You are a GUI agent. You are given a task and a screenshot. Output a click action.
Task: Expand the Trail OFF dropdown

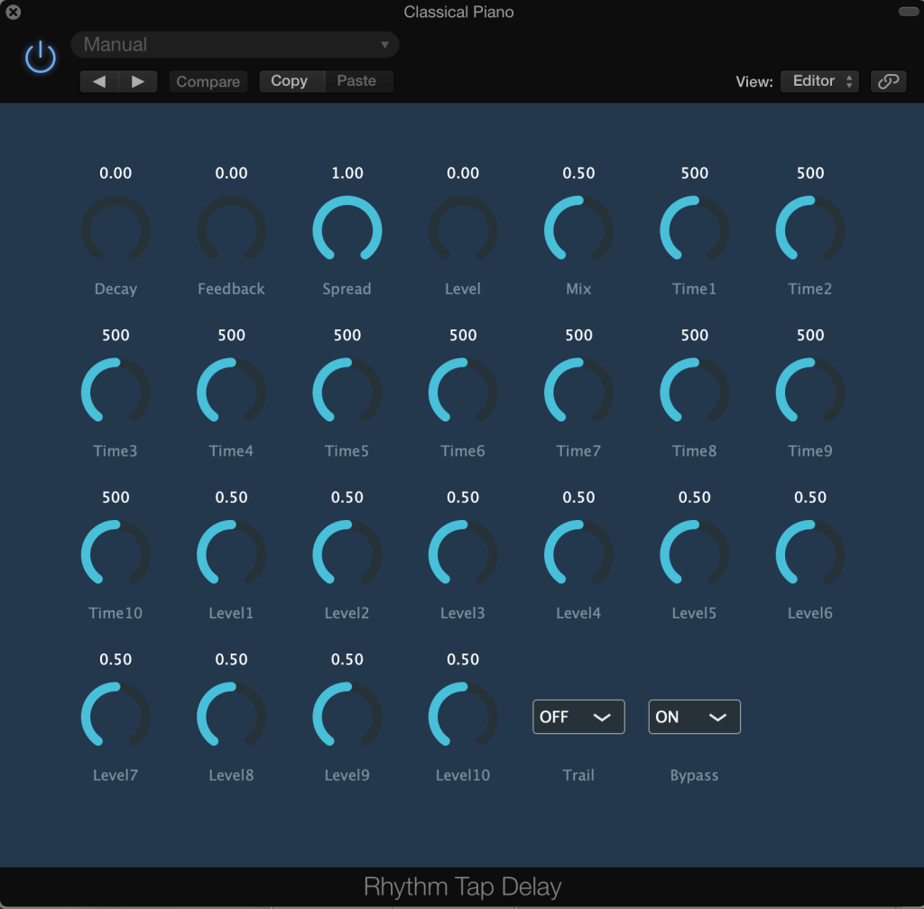click(578, 717)
